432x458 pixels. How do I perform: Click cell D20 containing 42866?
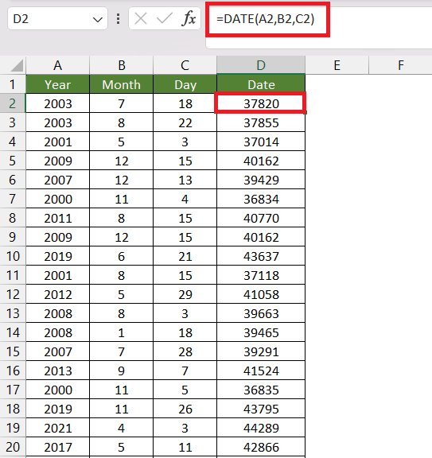tap(261, 447)
